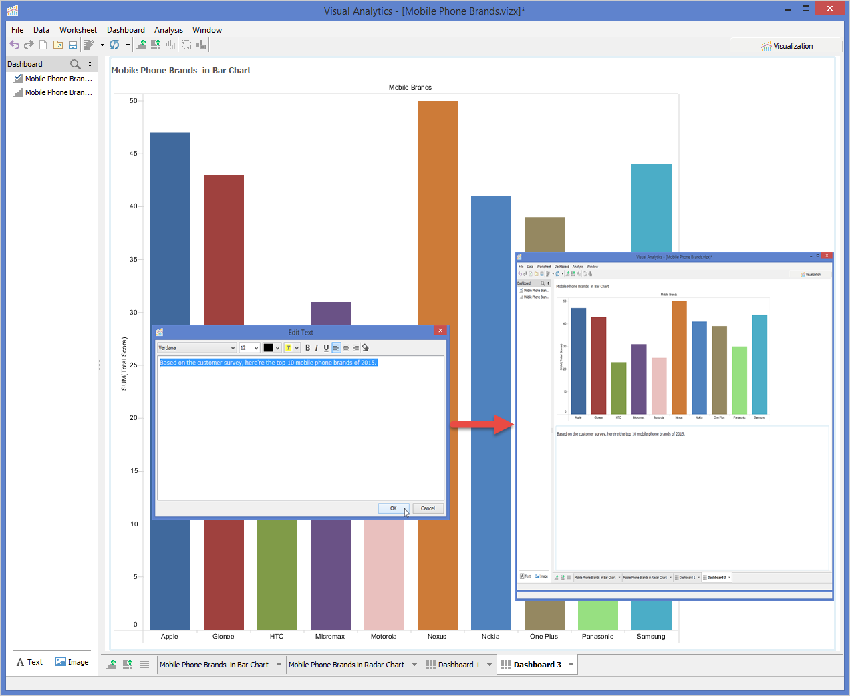Show sheet list icon near bottom tabs

coord(144,665)
